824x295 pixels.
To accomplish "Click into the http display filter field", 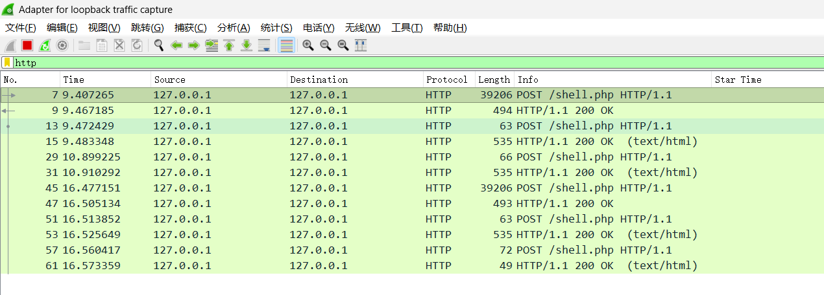I will tap(389, 63).
